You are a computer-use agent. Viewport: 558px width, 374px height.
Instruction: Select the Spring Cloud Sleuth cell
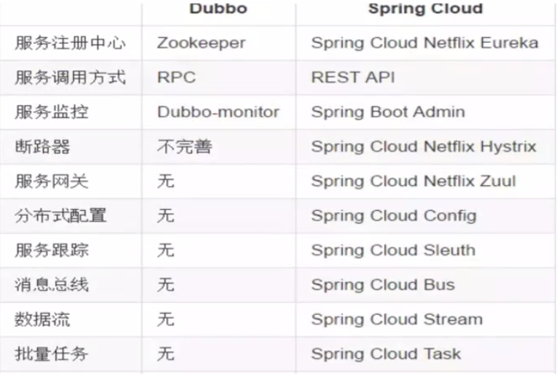tap(392, 250)
